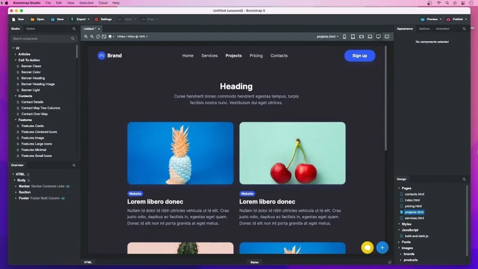
Task: Open the projects.html page selector dropdown
Action: pos(327,36)
